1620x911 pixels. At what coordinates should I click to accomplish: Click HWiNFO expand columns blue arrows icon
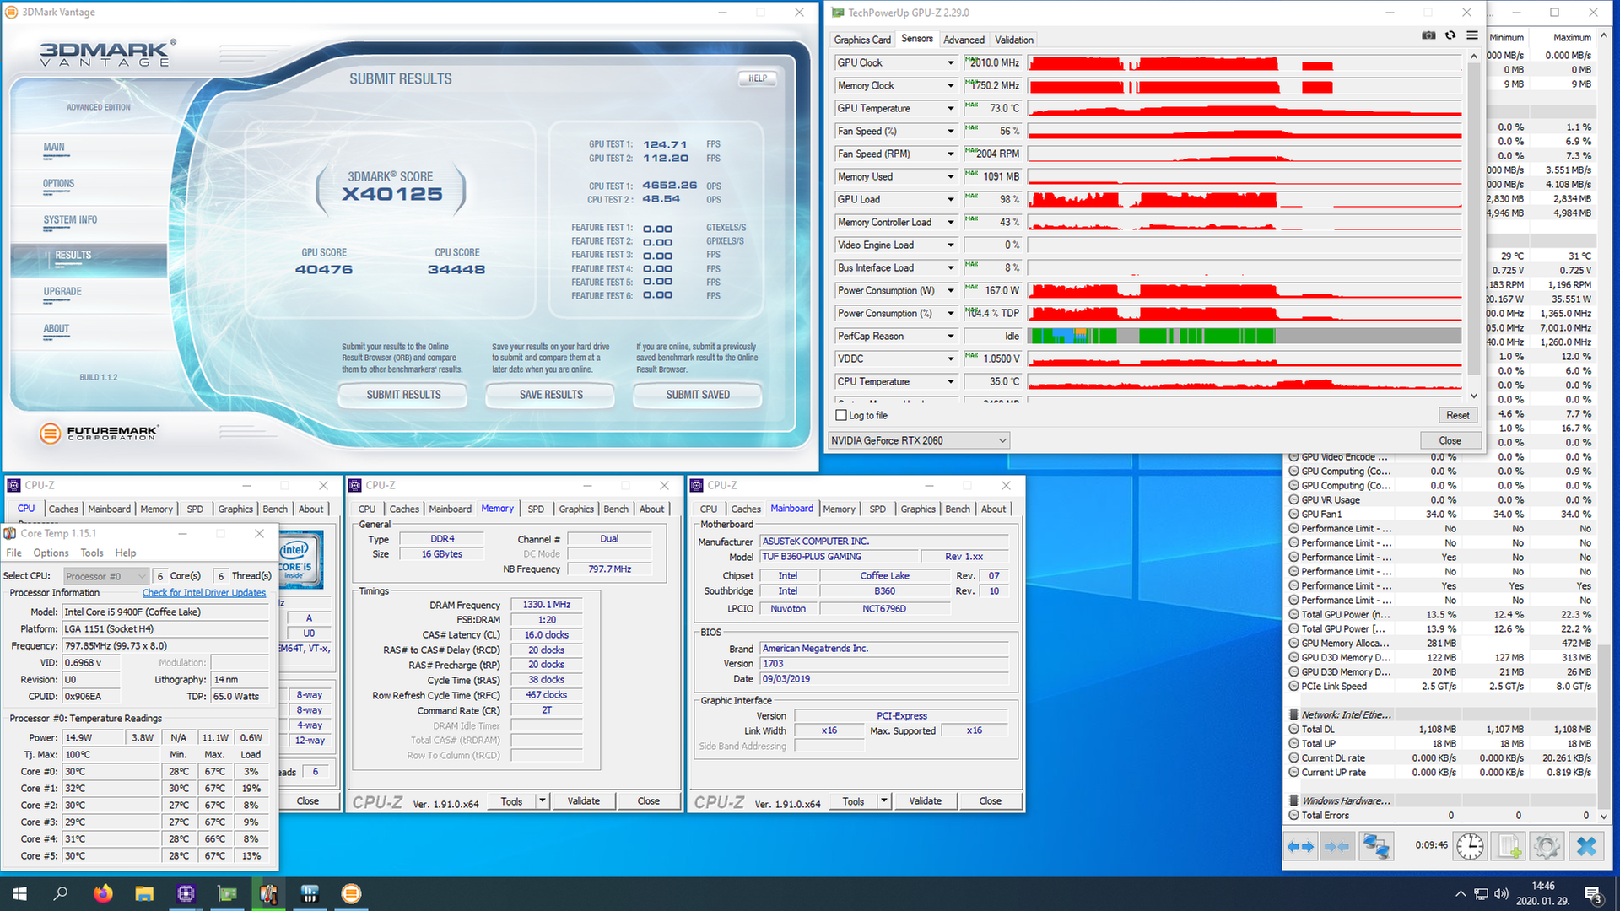point(1301,846)
